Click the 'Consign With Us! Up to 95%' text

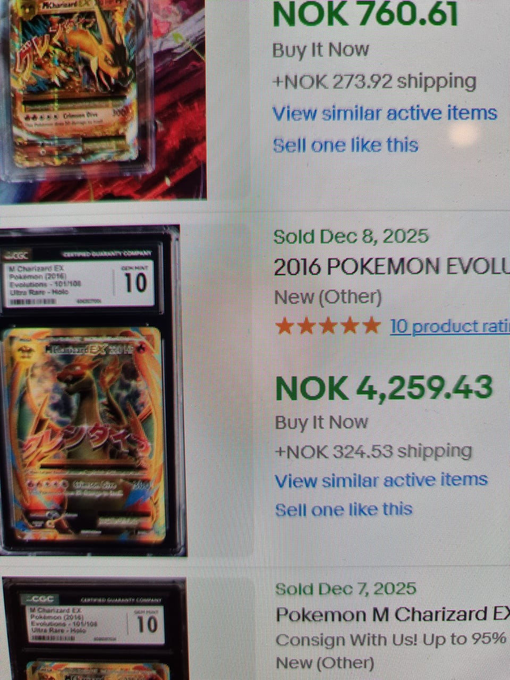point(391,639)
